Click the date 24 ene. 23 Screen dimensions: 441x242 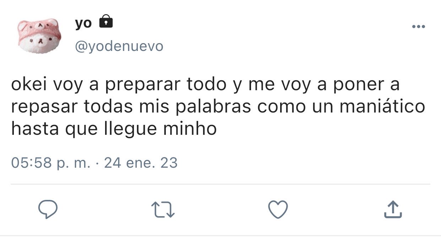click(141, 163)
